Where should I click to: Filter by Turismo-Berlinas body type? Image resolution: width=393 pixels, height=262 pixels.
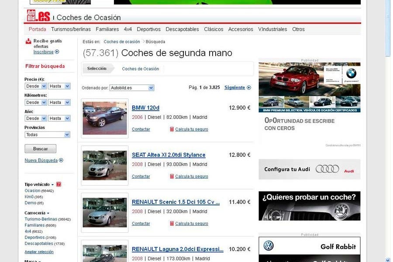(x=41, y=219)
